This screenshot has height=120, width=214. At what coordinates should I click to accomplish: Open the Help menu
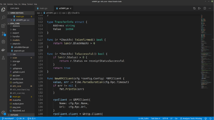pos(35,4)
